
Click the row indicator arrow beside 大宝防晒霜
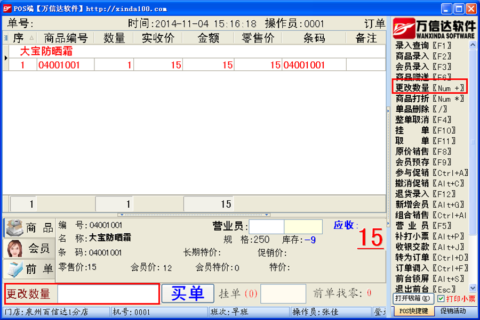[6, 58]
